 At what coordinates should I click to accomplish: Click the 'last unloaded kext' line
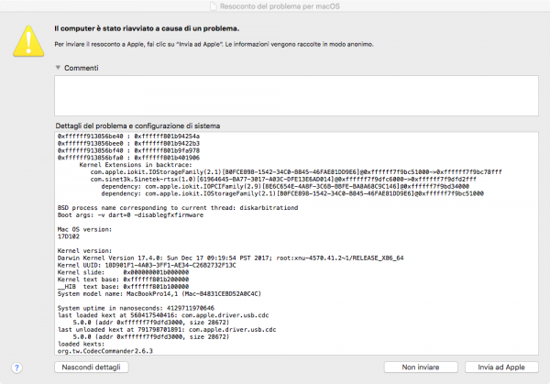pyautogui.click(x=167, y=330)
